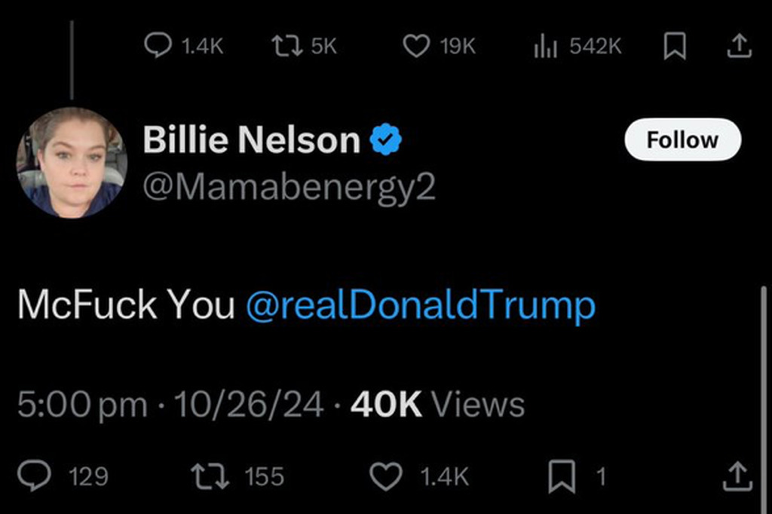Screen dimensions: 772x514
Task: Open the @Mamabenergy2 handle
Action: (289, 188)
